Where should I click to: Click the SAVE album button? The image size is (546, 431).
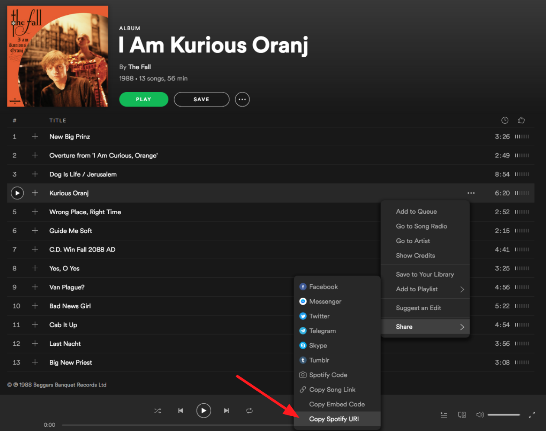(x=202, y=100)
